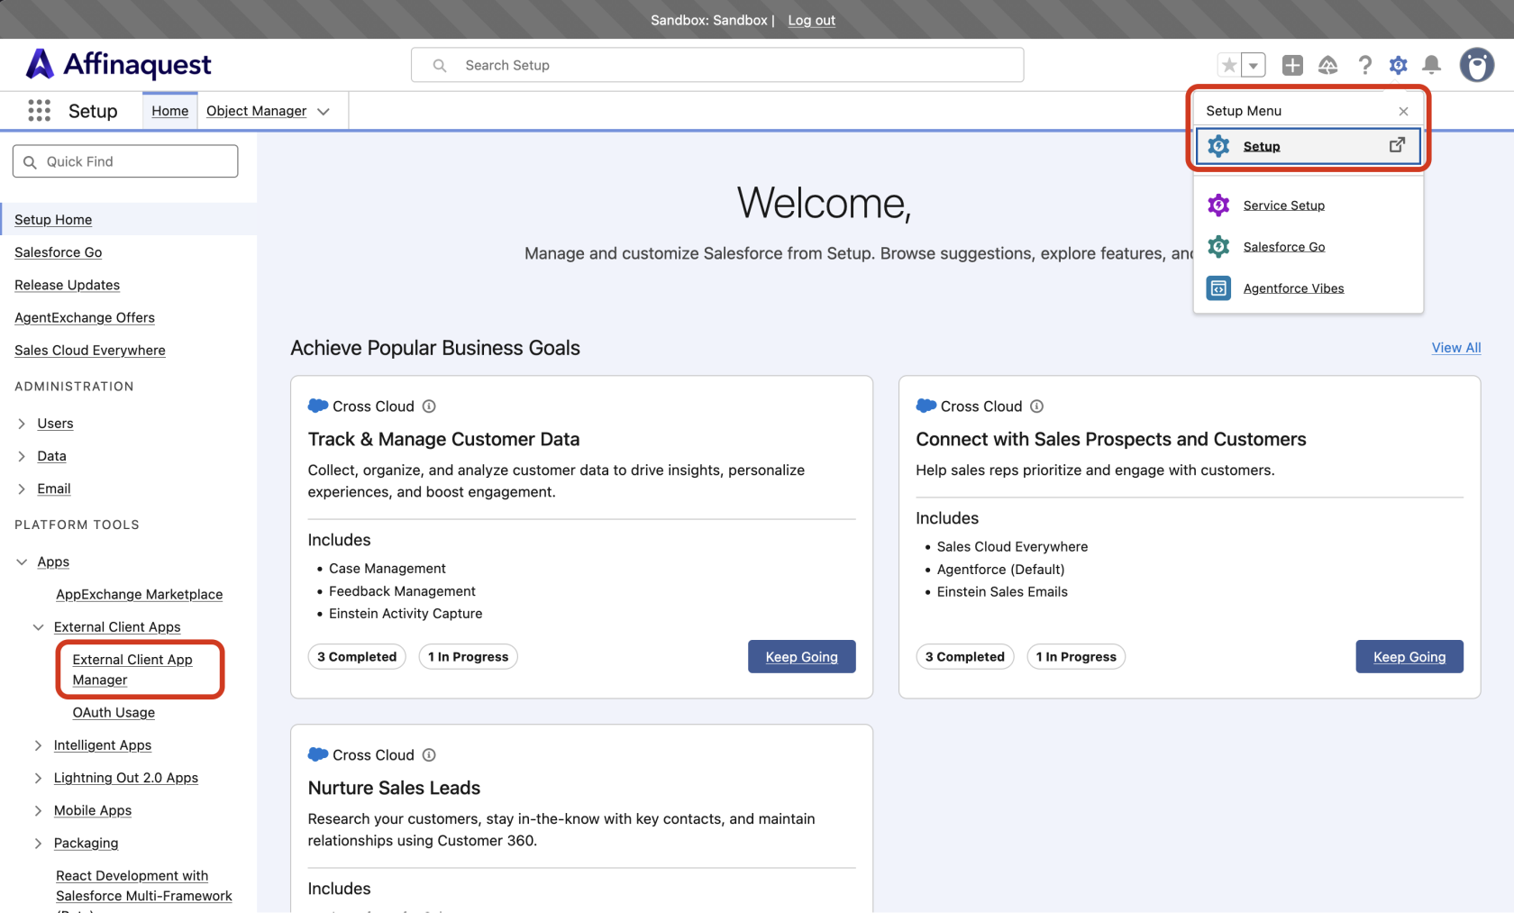Click info icon on Nurture Sales Leads card
The height and width of the screenshot is (913, 1514).
click(429, 755)
